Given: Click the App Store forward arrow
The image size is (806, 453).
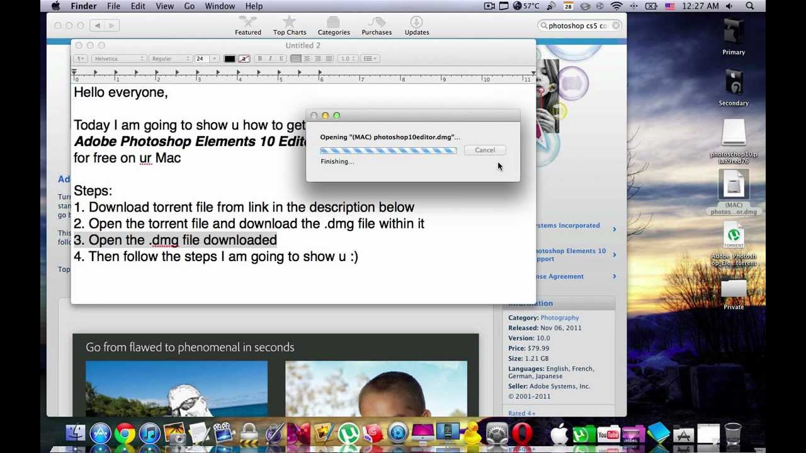Looking at the screenshot, I should pyautogui.click(x=111, y=26).
